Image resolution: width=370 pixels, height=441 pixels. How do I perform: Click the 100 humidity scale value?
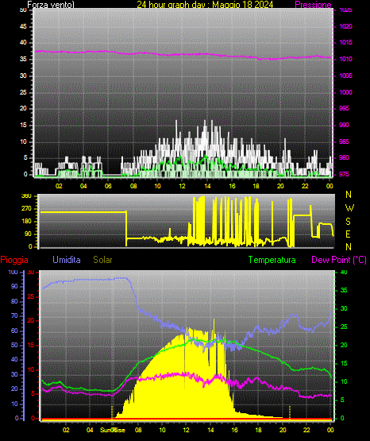[13, 272]
